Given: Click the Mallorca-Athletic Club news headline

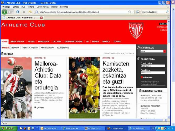Looking at the screenshot, I should pos(48,75).
